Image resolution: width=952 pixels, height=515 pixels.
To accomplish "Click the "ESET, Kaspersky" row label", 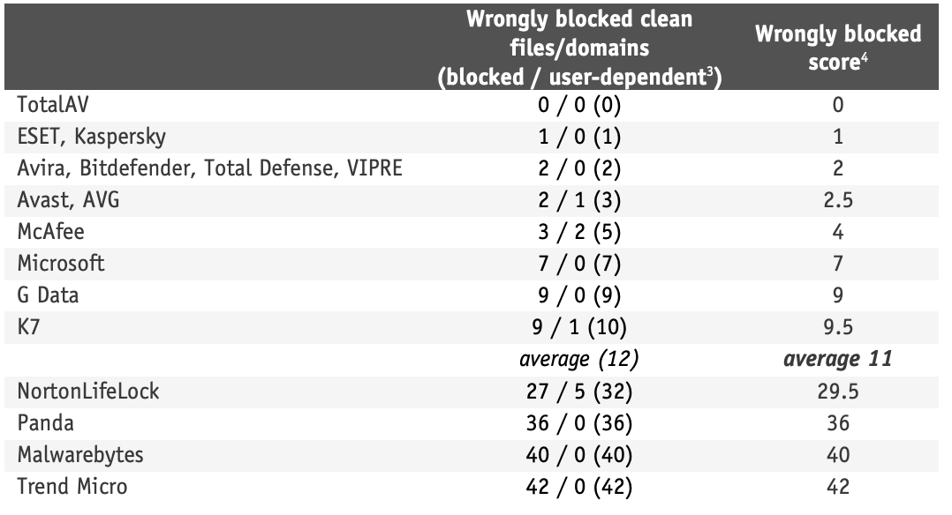I will click(x=91, y=137).
